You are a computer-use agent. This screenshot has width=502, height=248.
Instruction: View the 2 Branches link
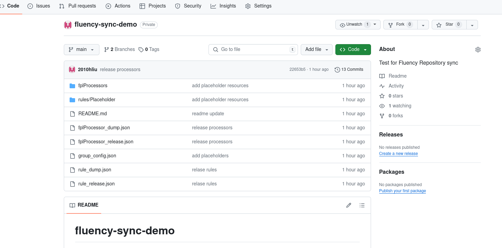119,50
